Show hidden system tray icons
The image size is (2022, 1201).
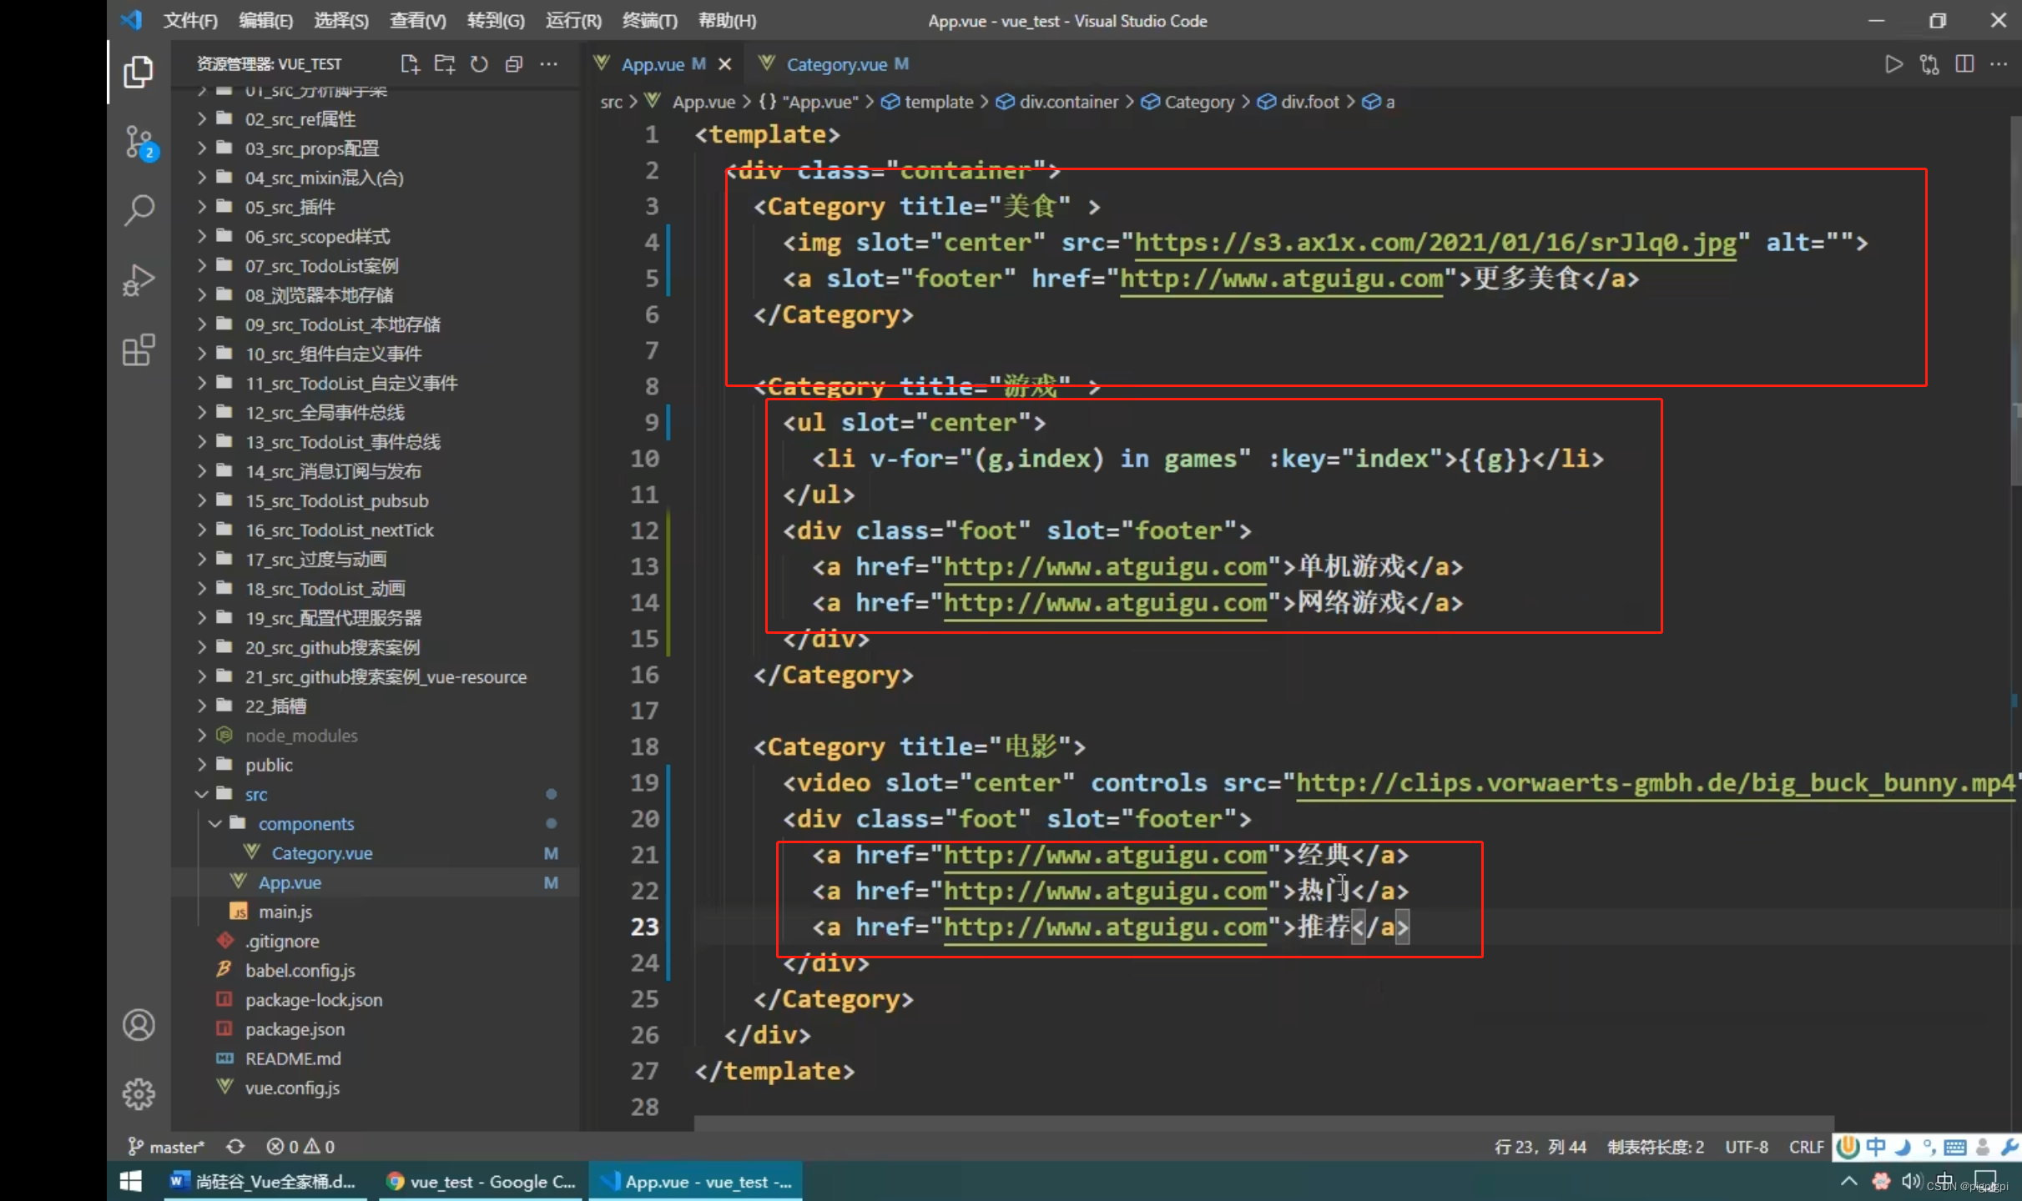point(1848,1181)
